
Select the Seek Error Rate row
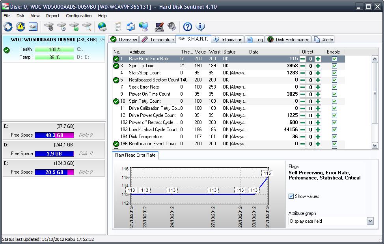coord(229,87)
